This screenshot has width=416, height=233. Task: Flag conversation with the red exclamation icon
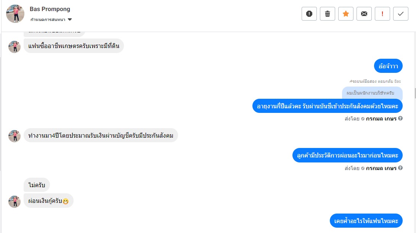(382, 14)
